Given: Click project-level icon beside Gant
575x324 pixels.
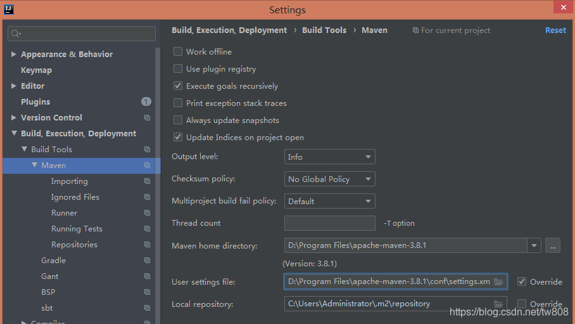Looking at the screenshot, I should coord(147,276).
